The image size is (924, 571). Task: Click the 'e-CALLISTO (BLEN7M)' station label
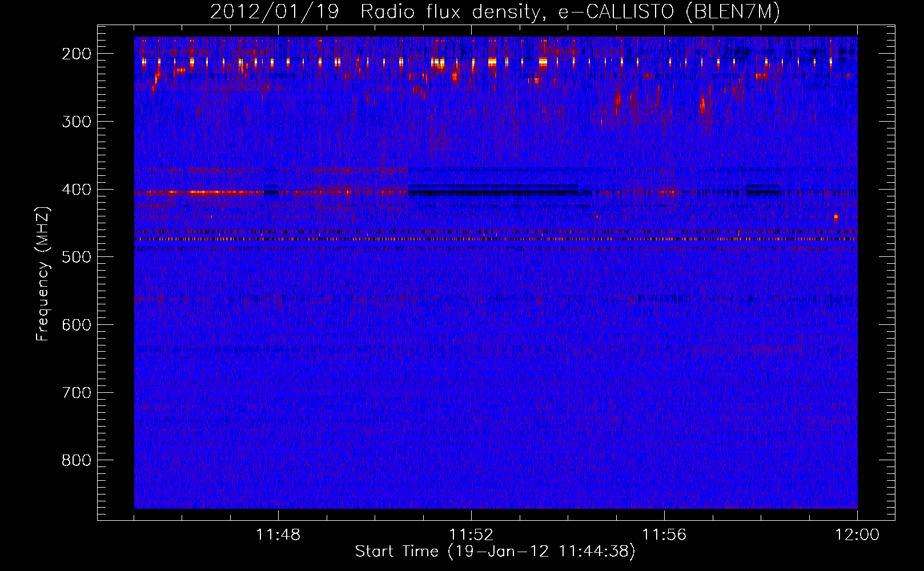[669, 12]
